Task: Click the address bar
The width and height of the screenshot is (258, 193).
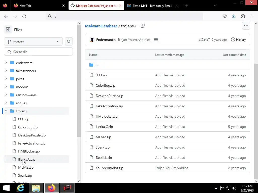Action: (x=124, y=16)
